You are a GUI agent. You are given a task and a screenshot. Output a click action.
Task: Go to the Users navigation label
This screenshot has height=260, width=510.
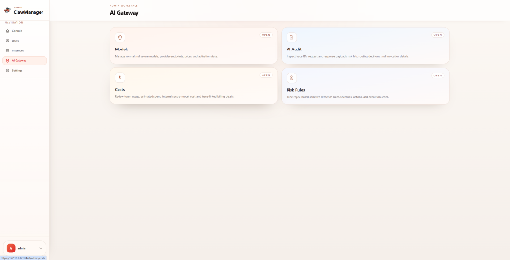(x=16, y=41)
